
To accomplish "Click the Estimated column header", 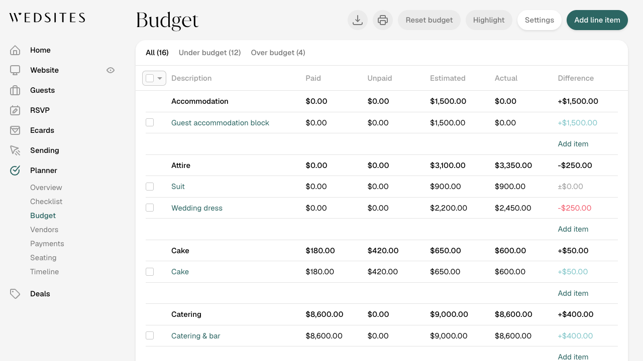I will click(x=448, y=78).
